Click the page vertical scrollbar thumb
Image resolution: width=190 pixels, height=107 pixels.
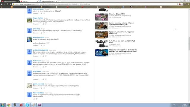click(189, 43)
